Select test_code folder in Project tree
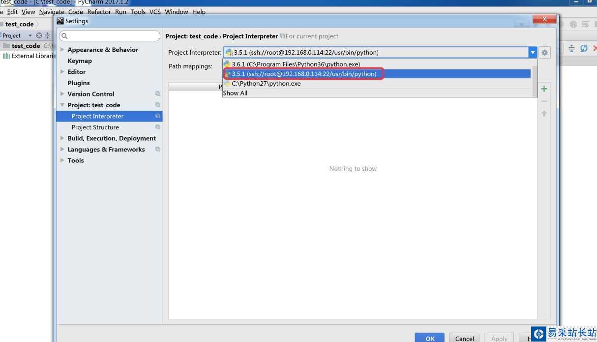 click(x=26, y=46)
